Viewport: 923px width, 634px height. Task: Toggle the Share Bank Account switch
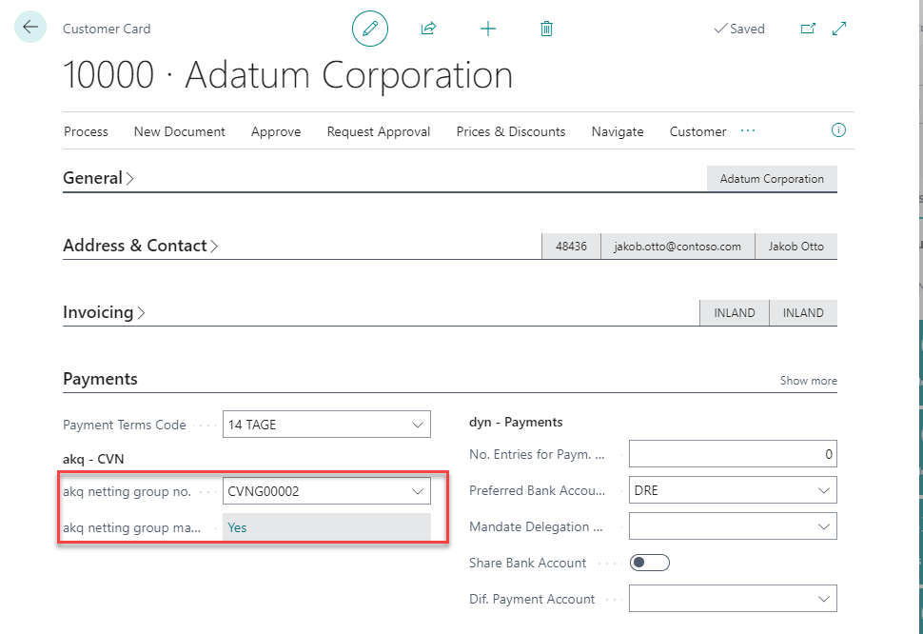tap(651, 563)
